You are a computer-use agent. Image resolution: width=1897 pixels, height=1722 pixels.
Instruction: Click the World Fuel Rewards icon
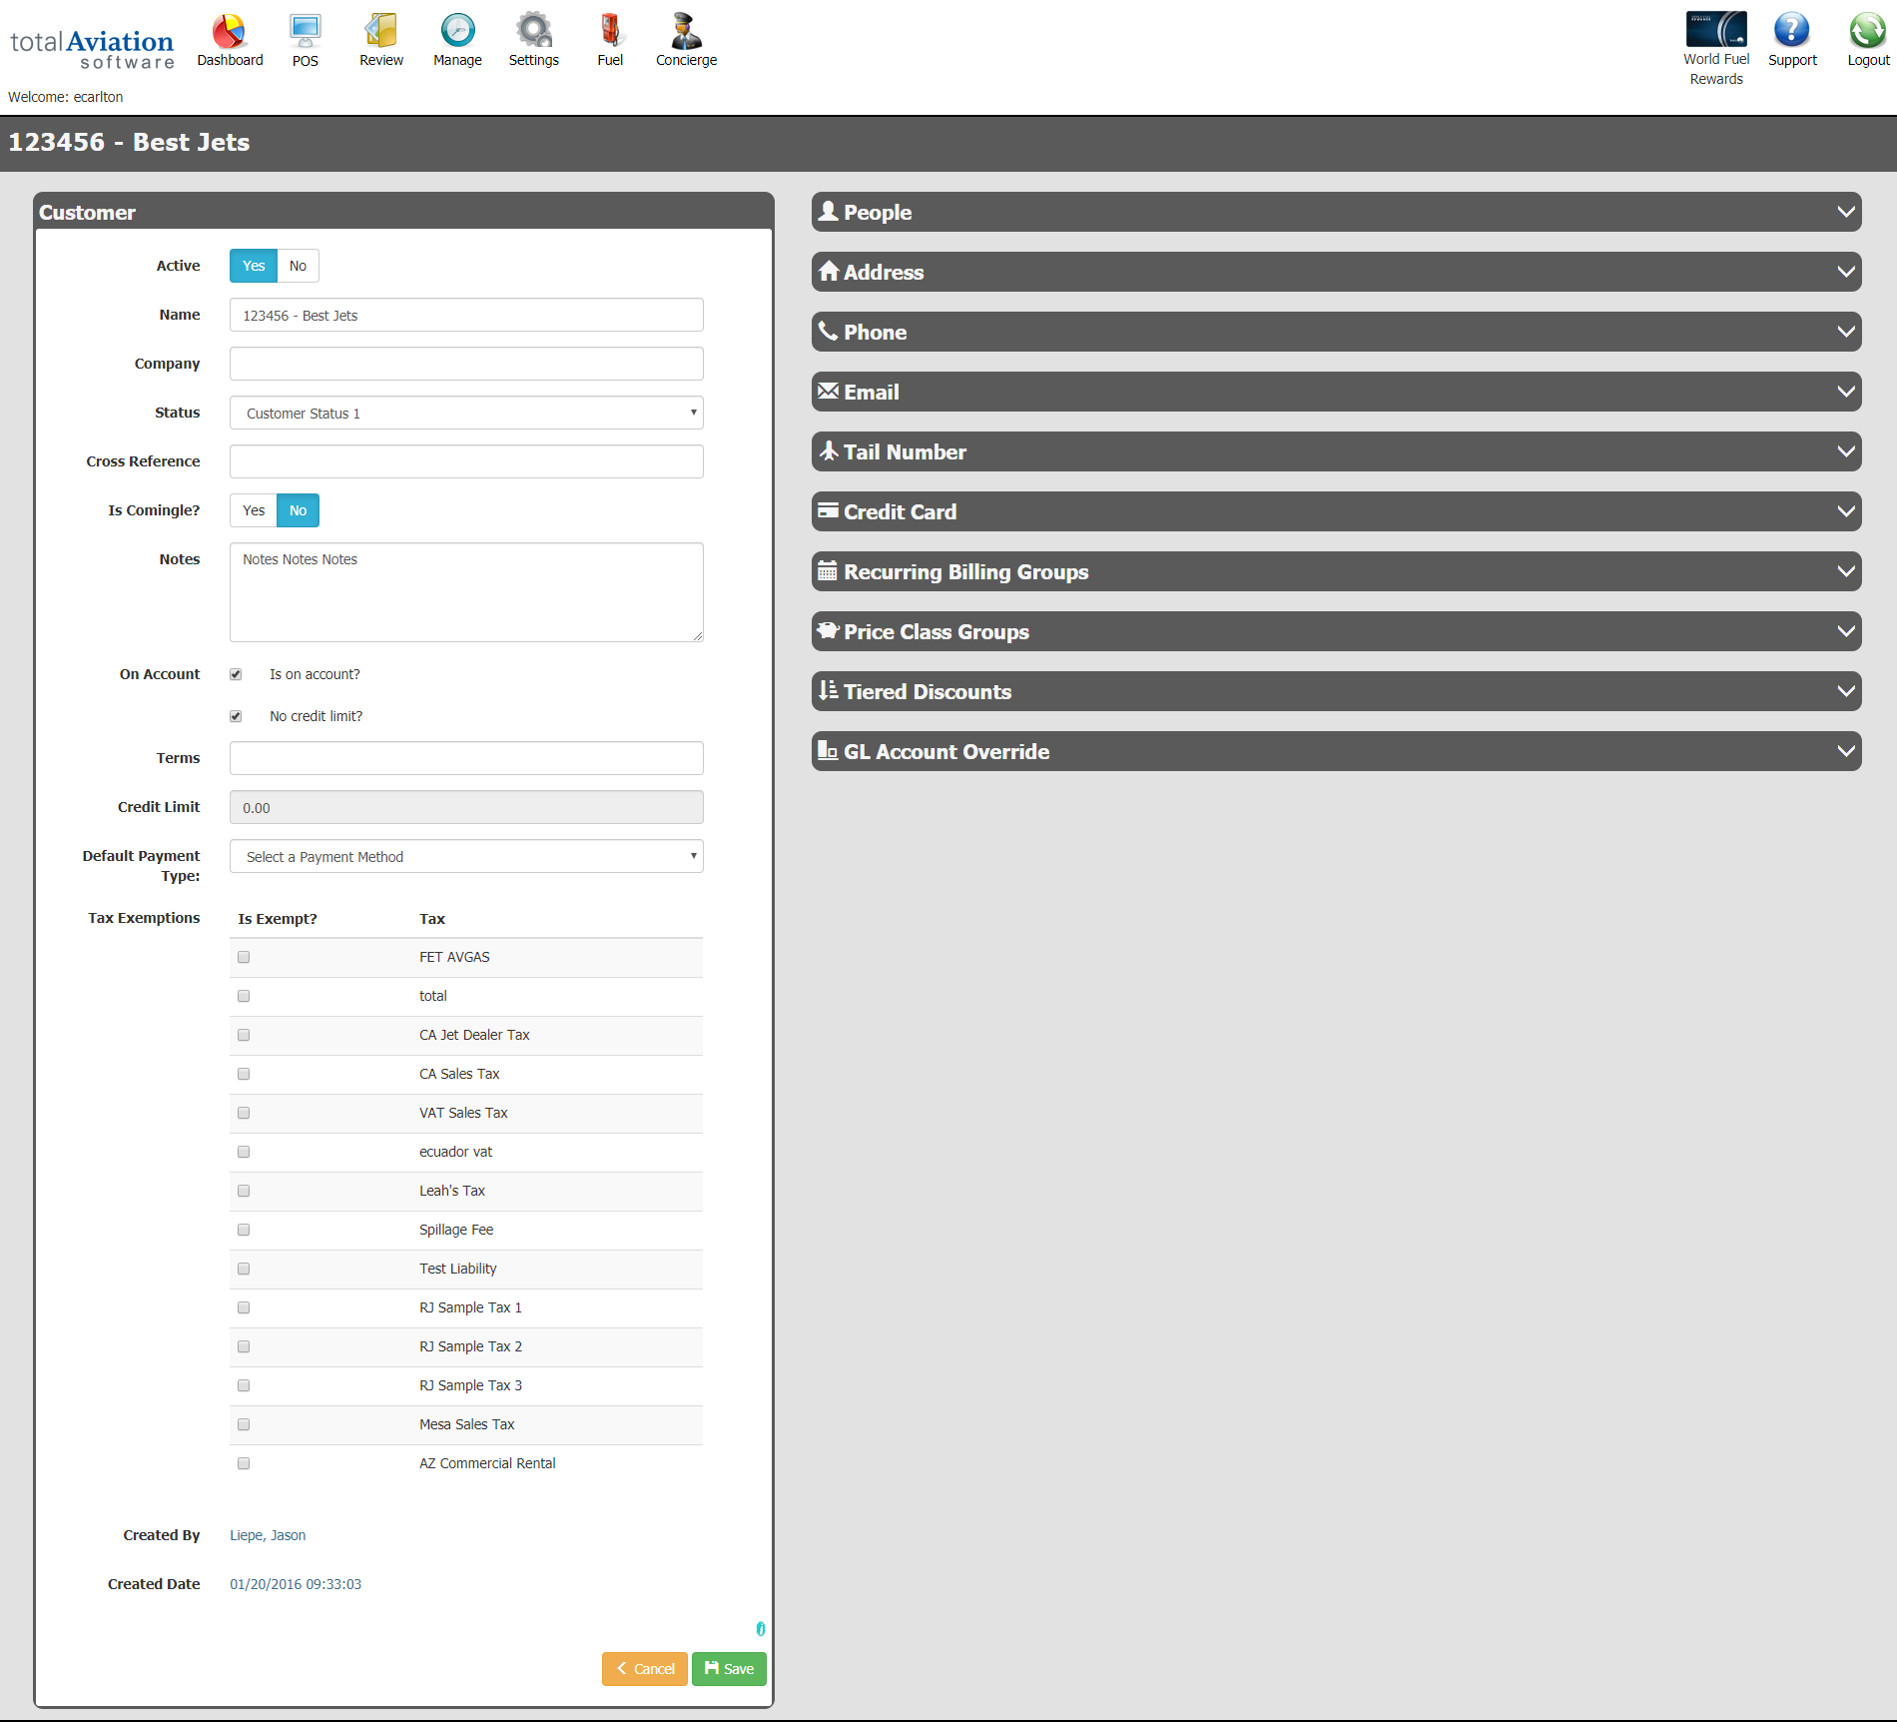1716,30
